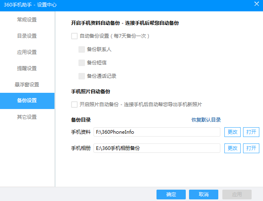263x201 pixels.
Task: Click the 恢复默认目录 link
Action: pyautogui.click(x=206, y=120)
